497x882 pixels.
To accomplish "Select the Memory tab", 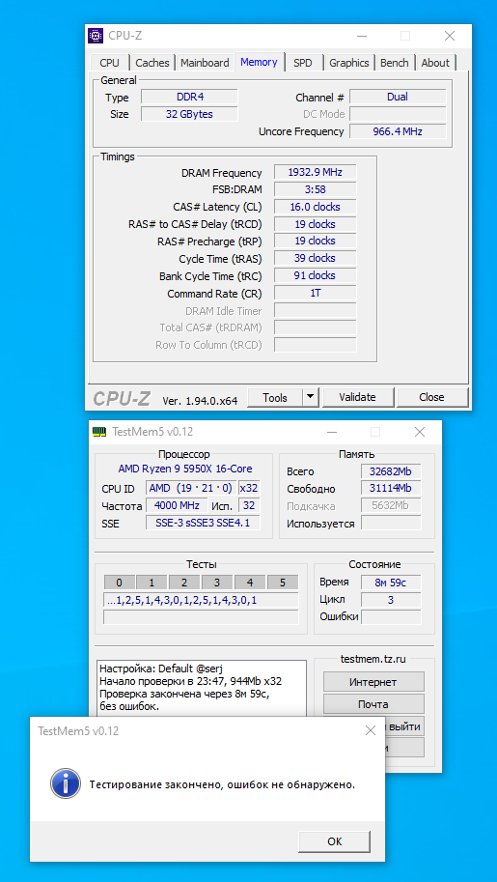I will pos(260,62).
